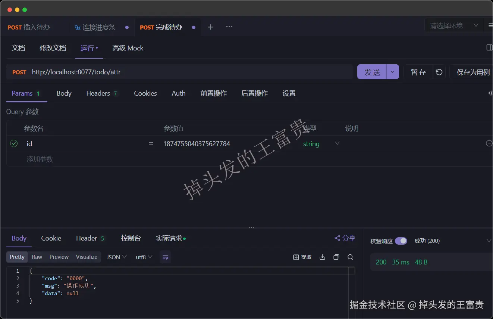Remove the id parameter with minus icon
The image size is (493, 319).
[x=489, y=143]
